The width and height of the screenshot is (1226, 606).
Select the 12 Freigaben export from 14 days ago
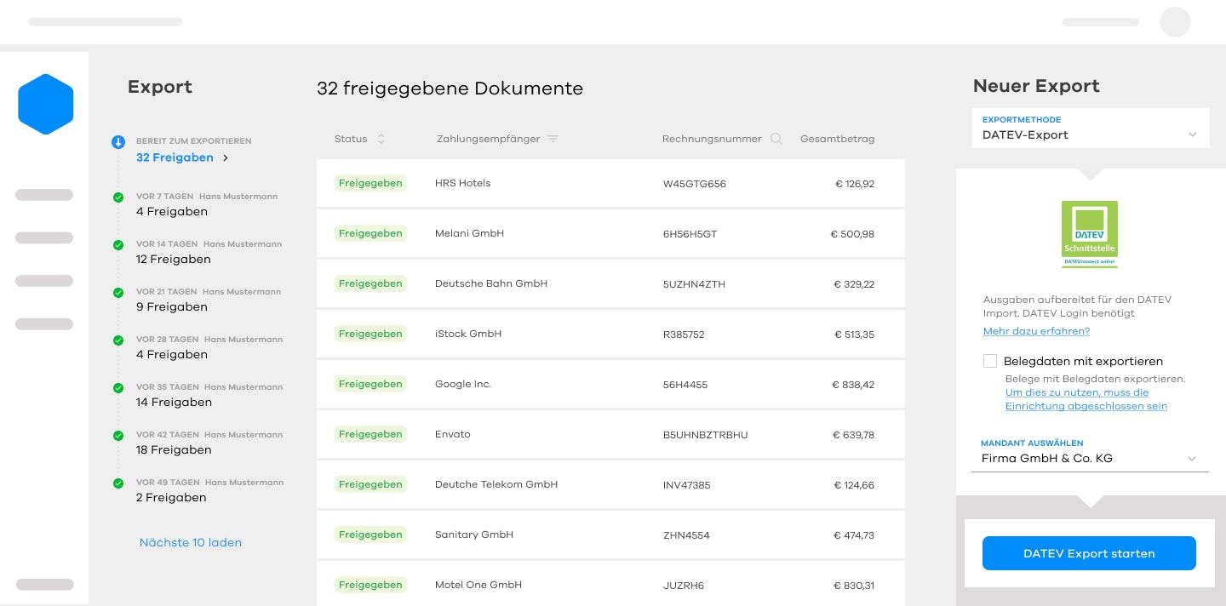[174, 260]
